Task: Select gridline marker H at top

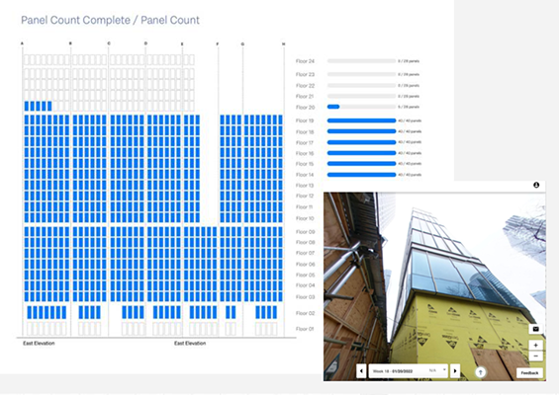Action: (x=283, y=44)
